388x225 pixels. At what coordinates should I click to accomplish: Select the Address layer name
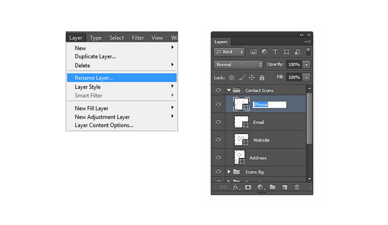coord(258,158)
